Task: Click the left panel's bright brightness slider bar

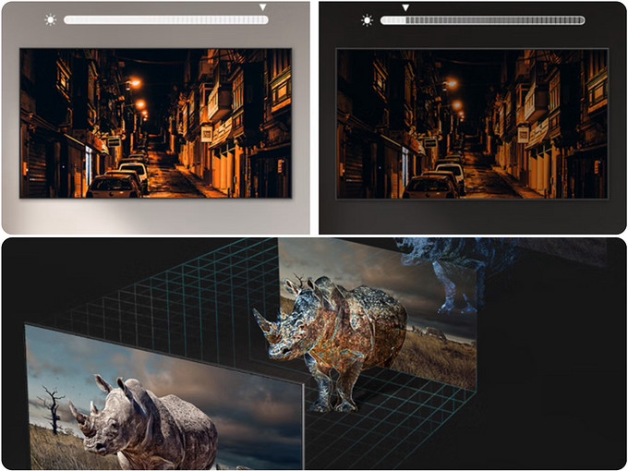Action: coord(166,19)
